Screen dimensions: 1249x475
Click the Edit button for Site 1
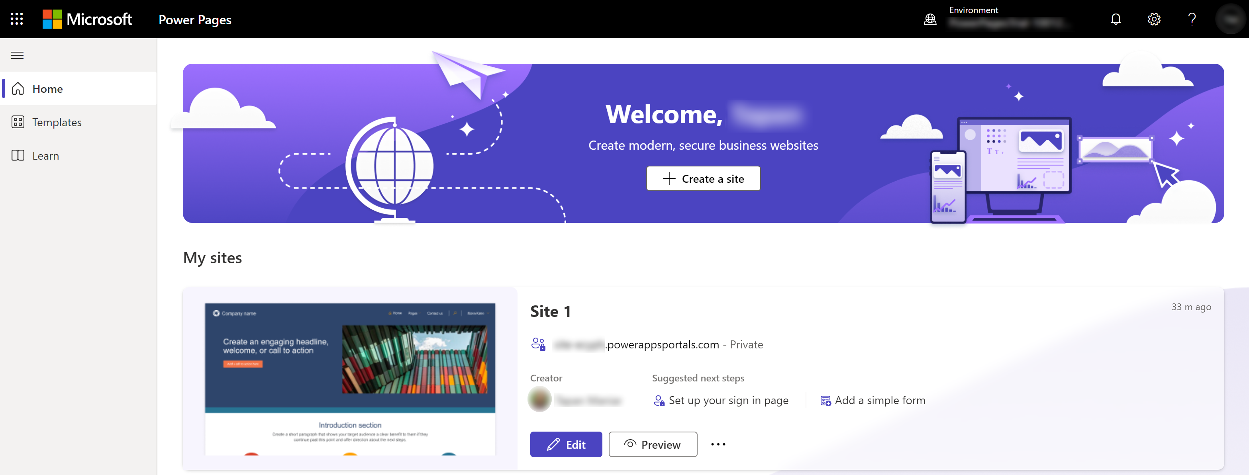[567, 444]
